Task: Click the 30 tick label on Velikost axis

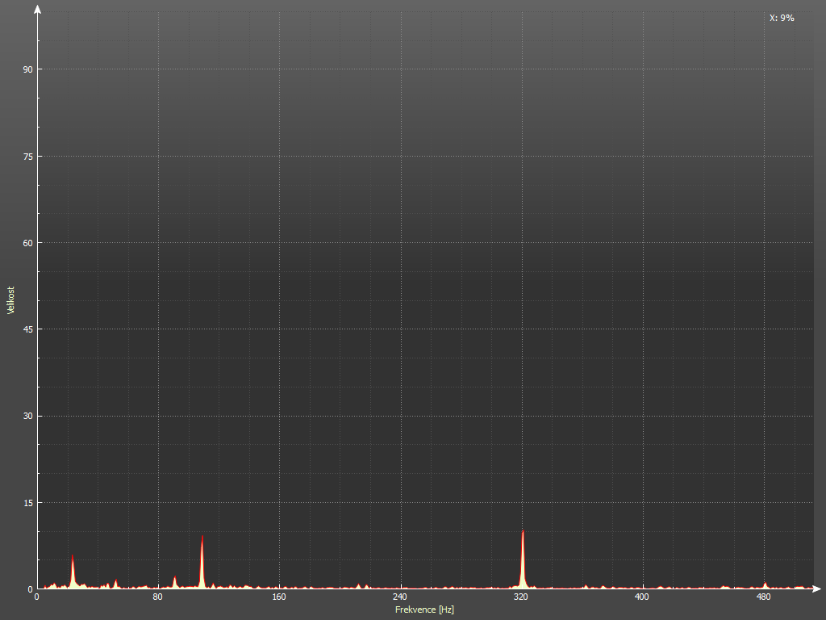Action: [x=27, y=417]
